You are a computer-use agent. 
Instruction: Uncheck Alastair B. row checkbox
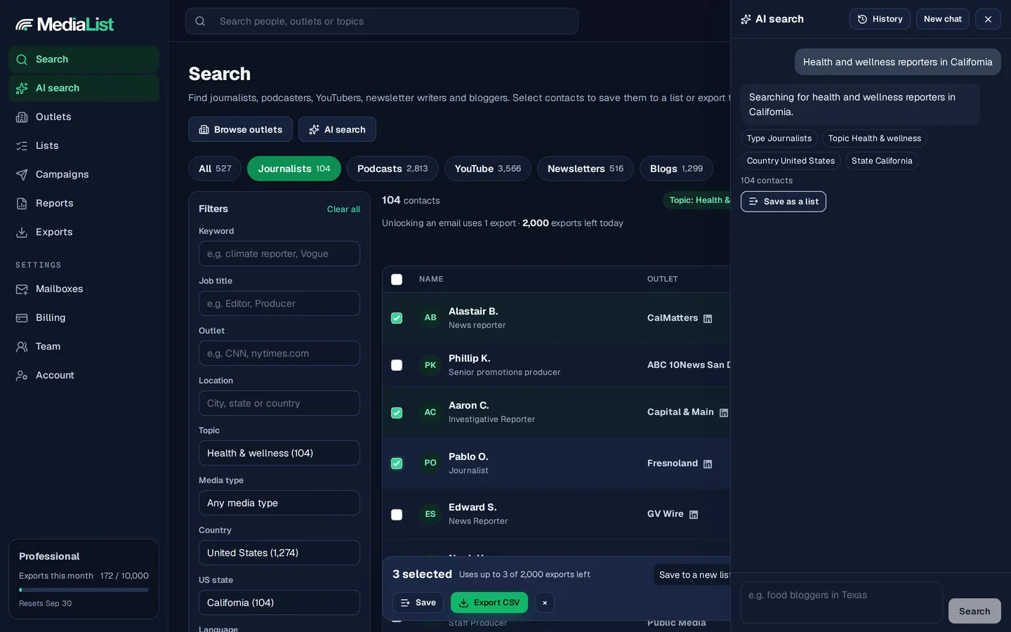(397, 318)
